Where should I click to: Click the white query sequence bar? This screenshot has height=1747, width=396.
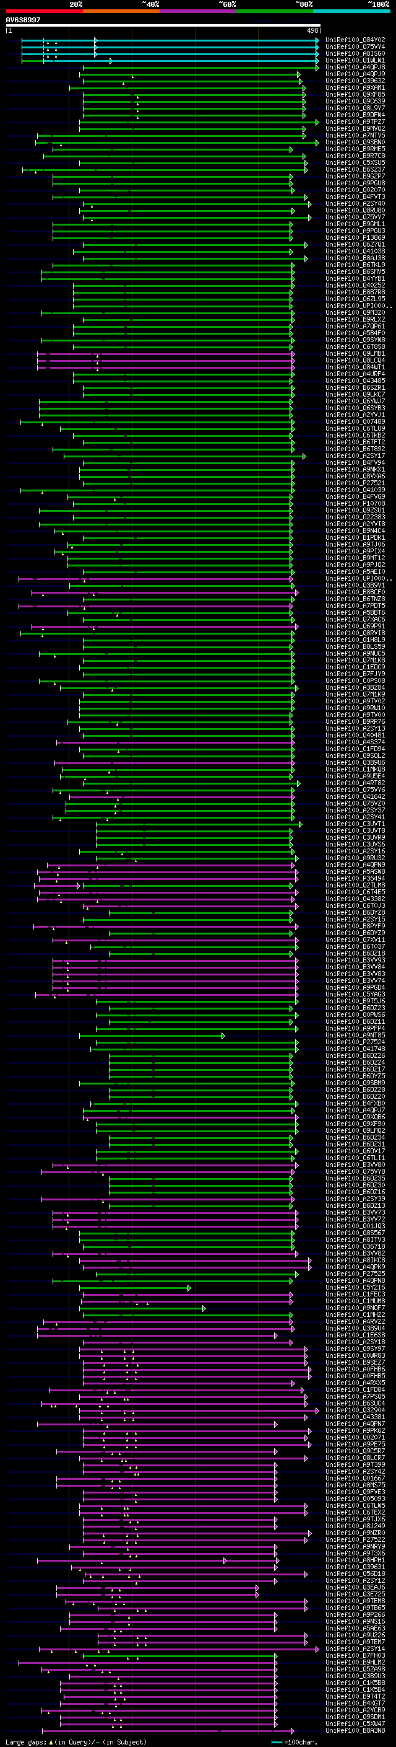163,26
